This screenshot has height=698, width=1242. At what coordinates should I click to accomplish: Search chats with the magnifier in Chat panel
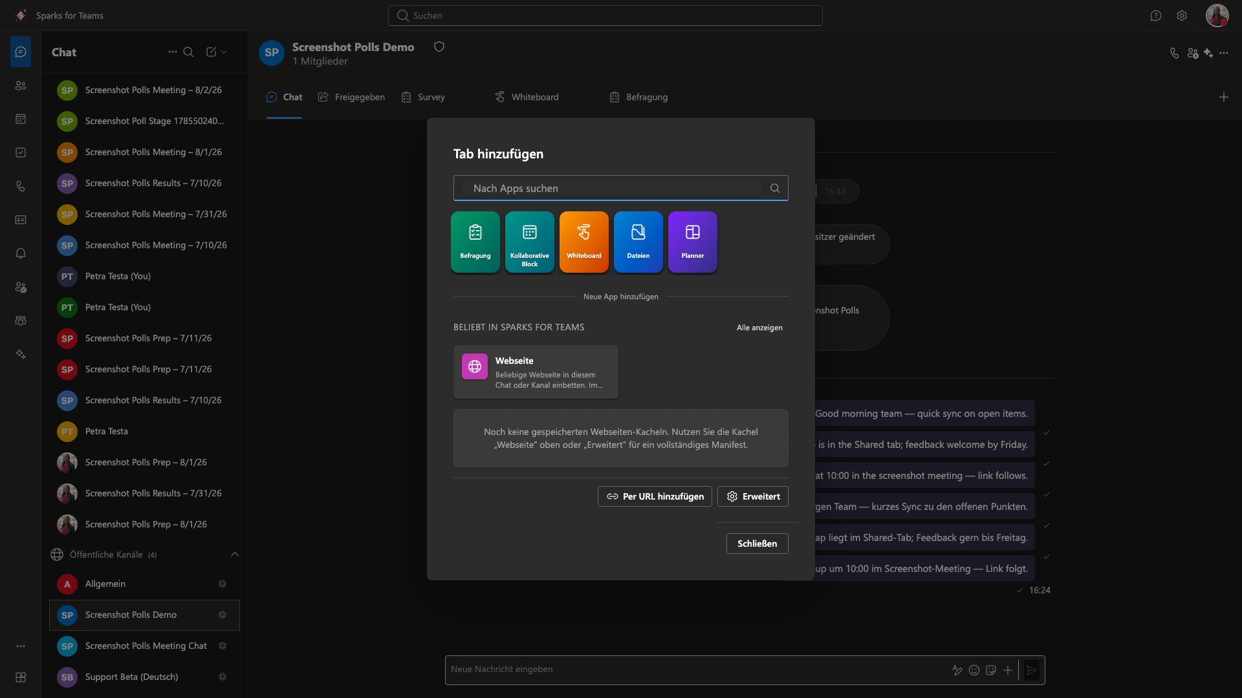point(188,52)
